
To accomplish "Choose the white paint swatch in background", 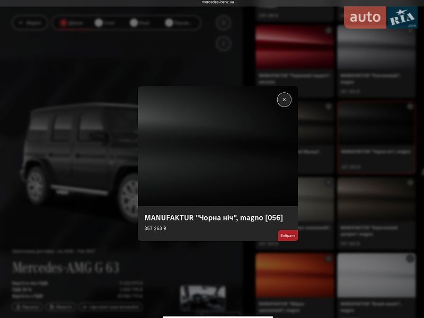I will [x=376, y=275].
